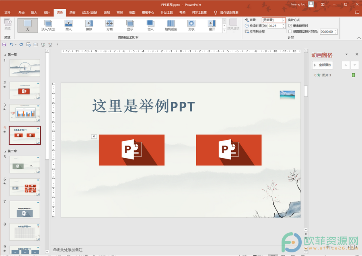Select slide 3 thumbnail with chart
Viewport: 362px width, 256px height.
click(25, 113)
